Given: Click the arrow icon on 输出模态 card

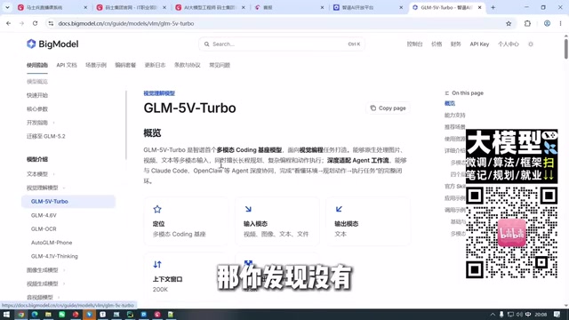Looking at the screenshot, I should [x=339, y=209].
